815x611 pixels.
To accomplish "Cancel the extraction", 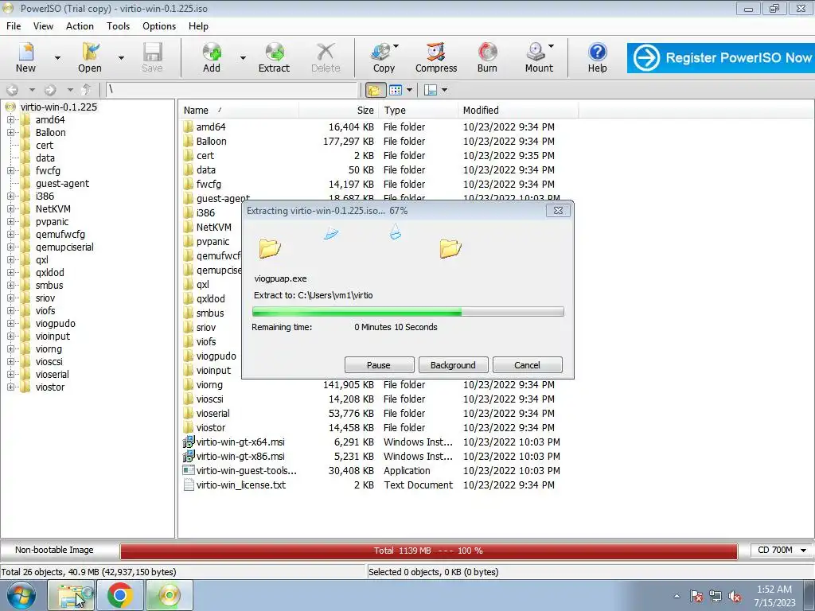I will pos(527,364).
